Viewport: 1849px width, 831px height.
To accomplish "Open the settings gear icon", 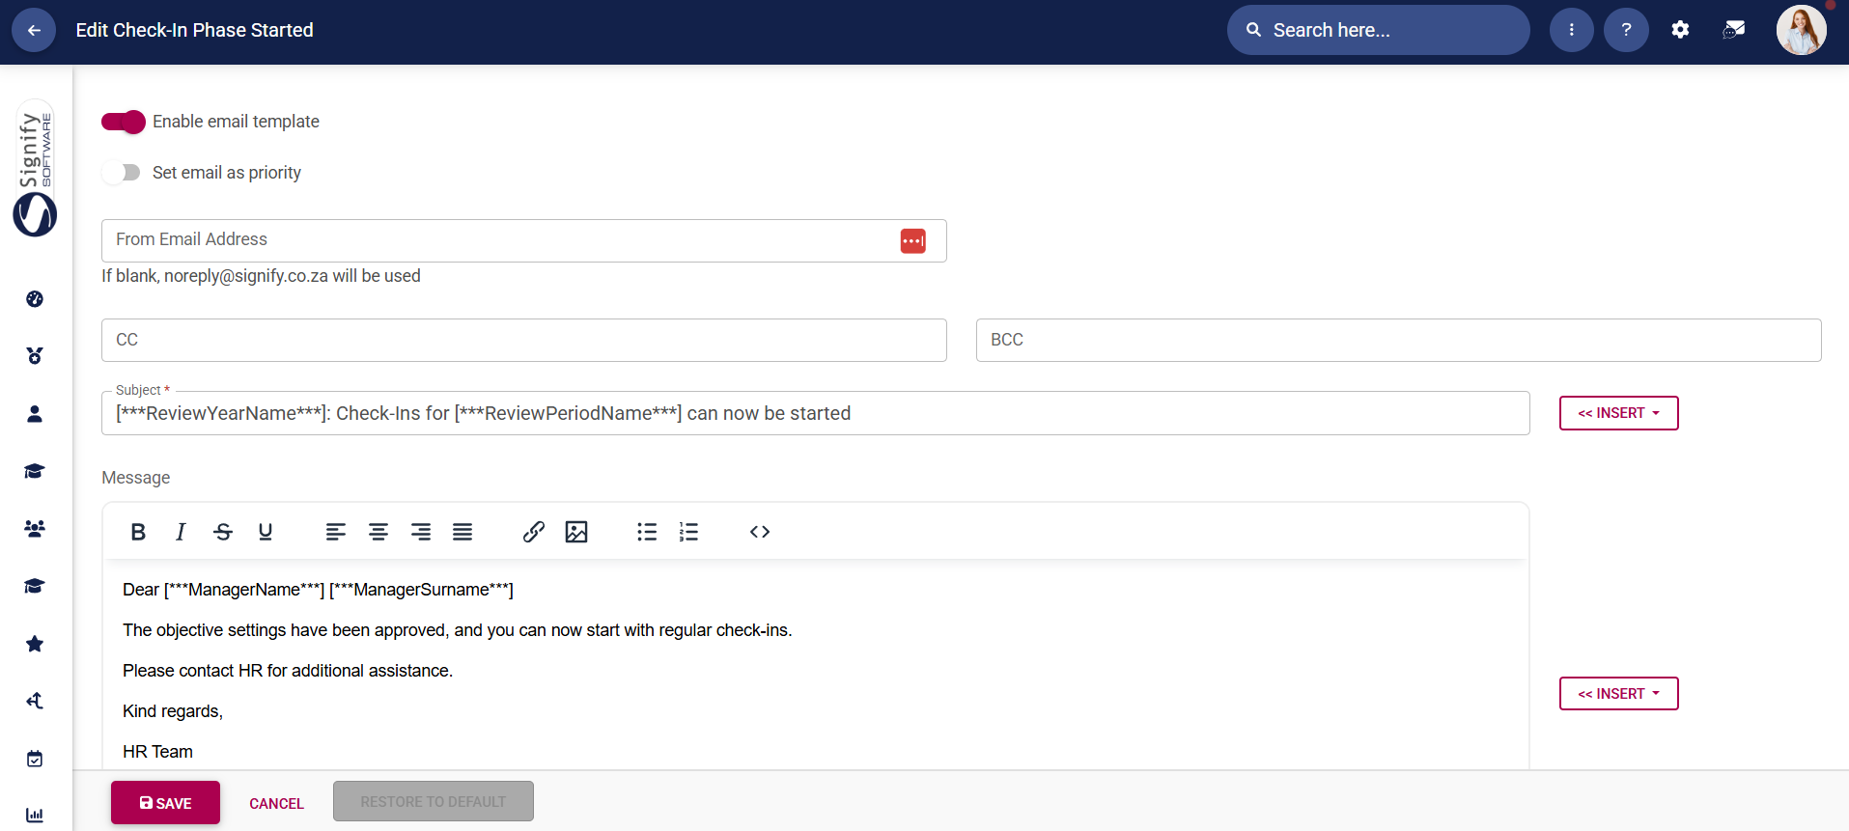I will pos(1680,30).
